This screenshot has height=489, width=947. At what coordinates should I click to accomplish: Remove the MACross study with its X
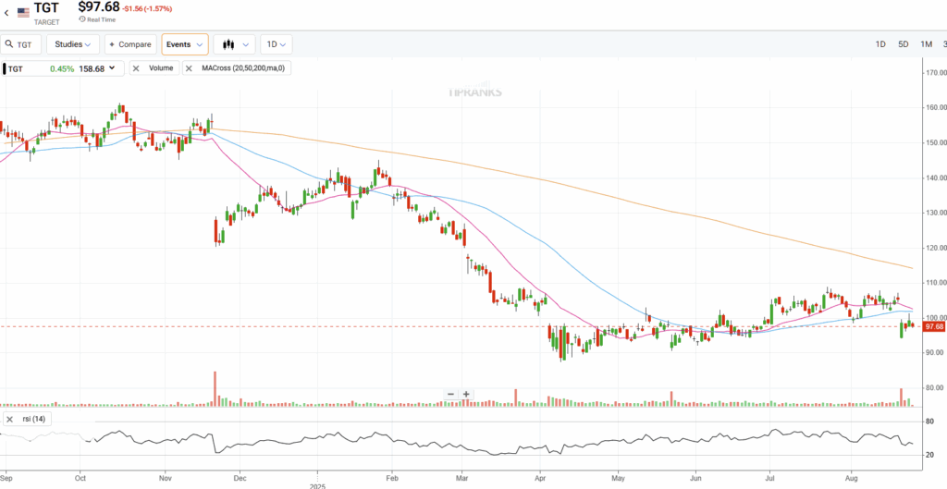[x=189, y=68]
